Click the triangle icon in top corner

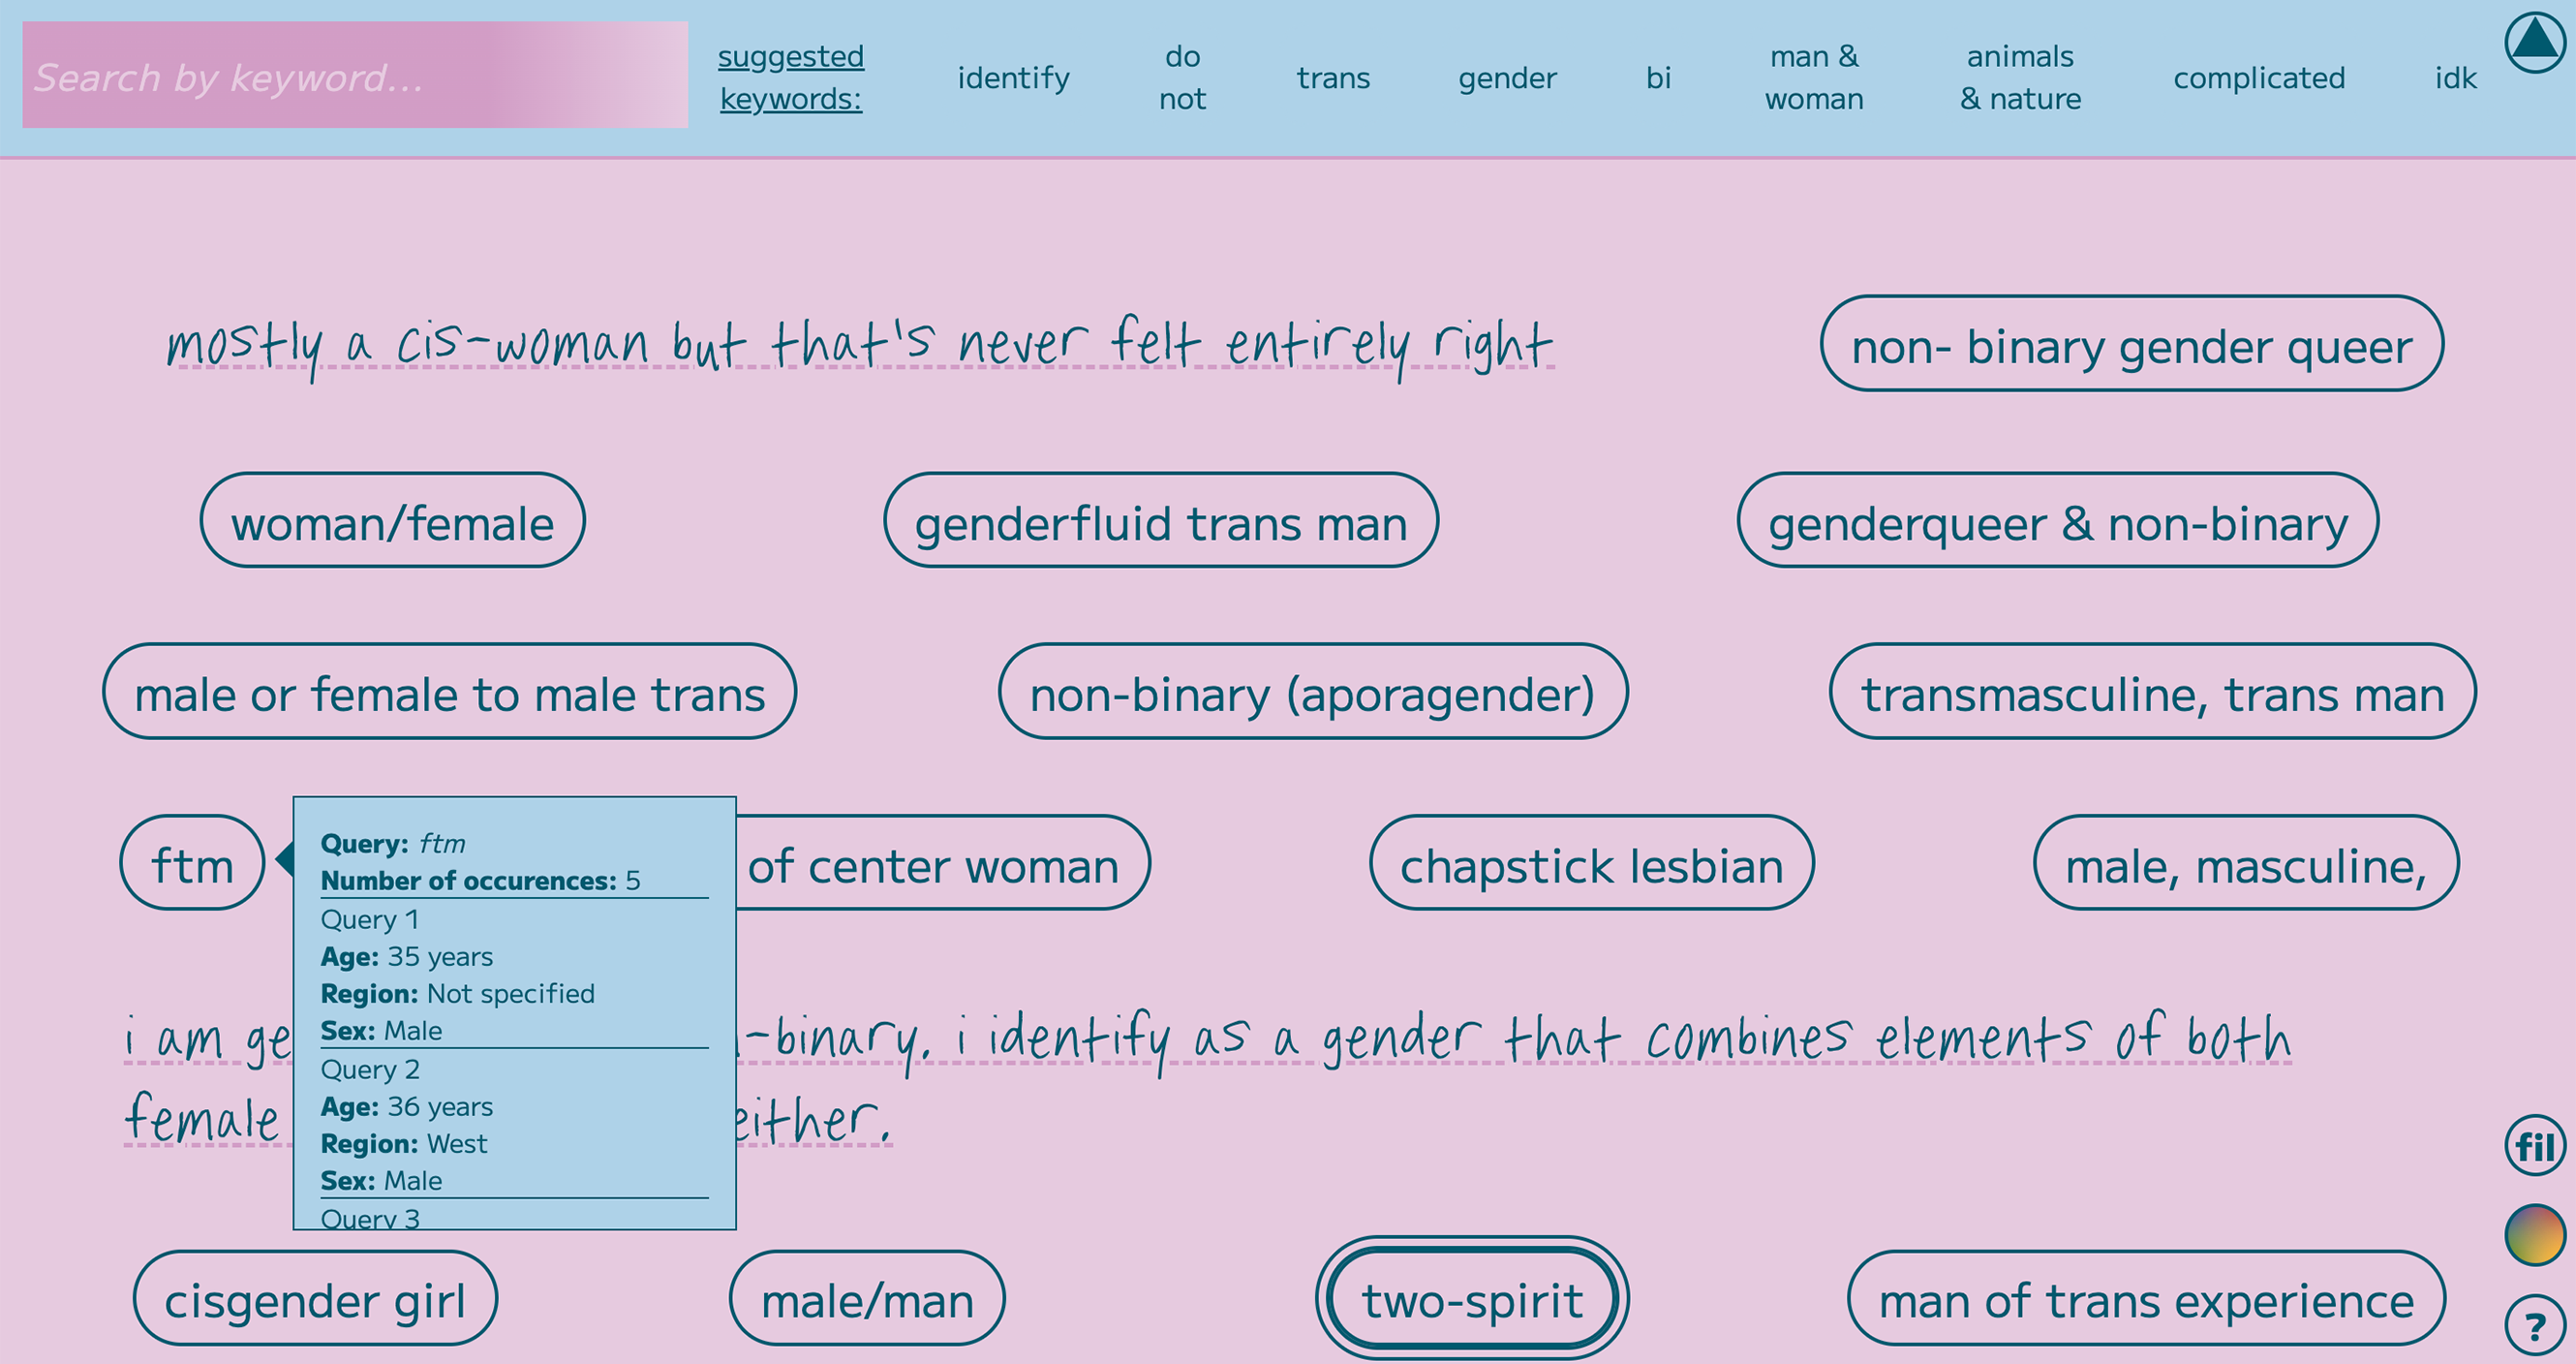point(2535,42)
